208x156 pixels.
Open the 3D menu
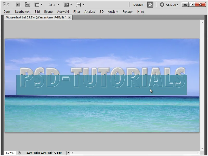coord(102,12)
